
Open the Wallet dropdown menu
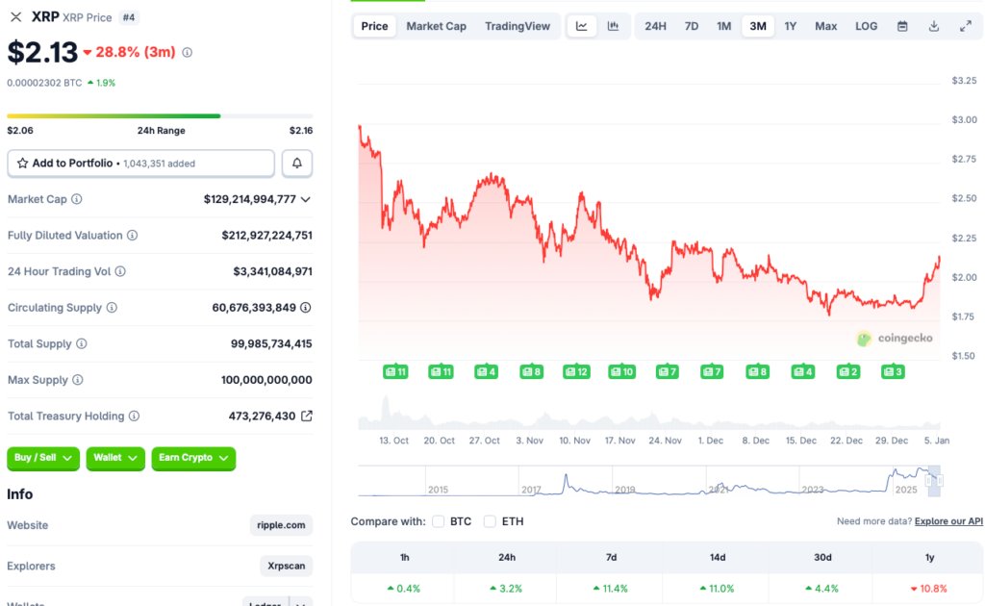pos(114,459)
